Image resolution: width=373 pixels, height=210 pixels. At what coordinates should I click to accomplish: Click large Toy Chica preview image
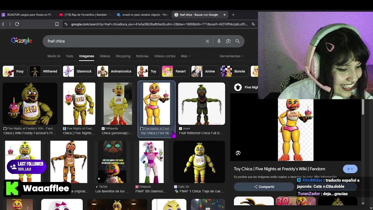(x=295, y=130)
